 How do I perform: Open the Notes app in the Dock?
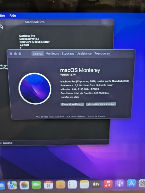[84, 184]
